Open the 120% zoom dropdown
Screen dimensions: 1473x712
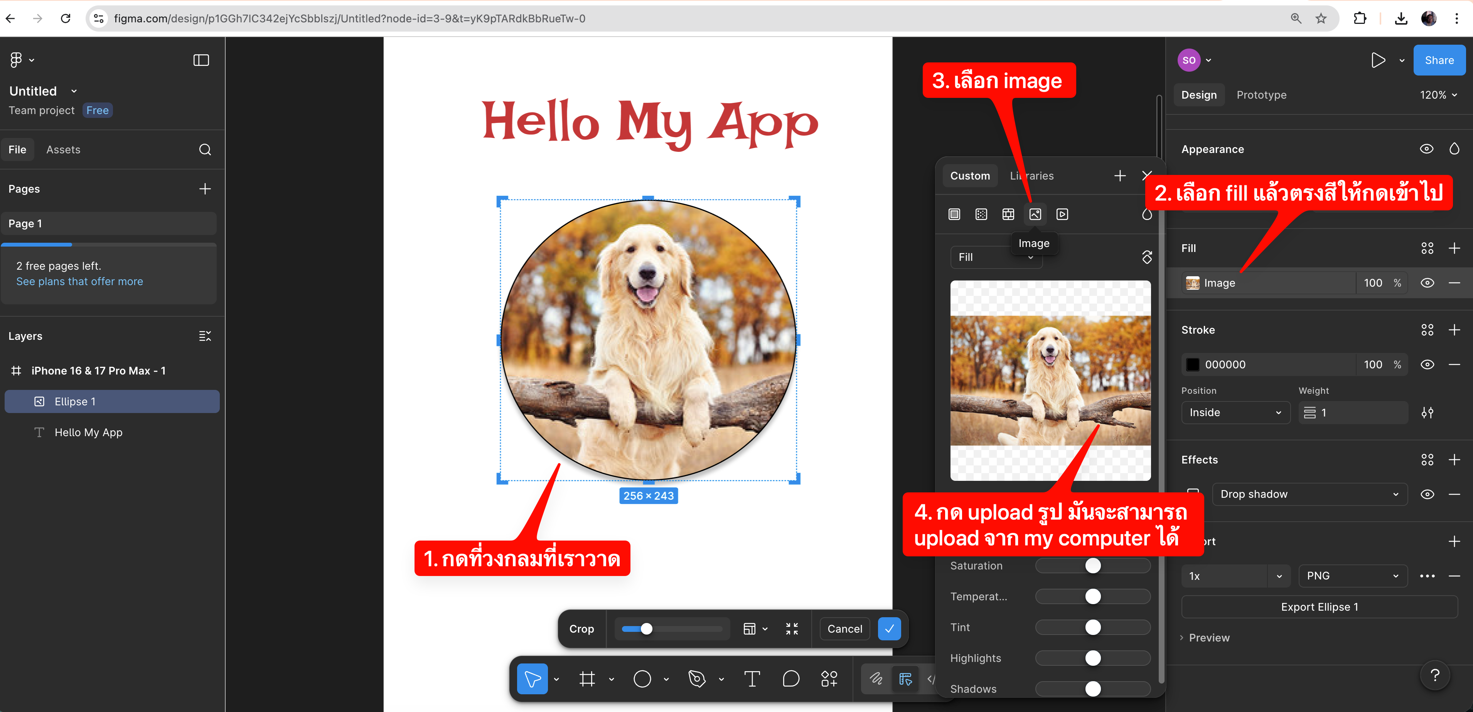point(1438,95)
